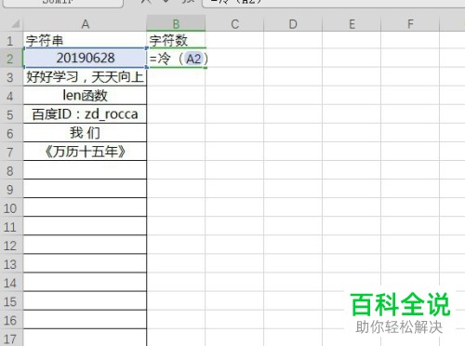Select column E header
This screenshot has width=465, height=346.
tap(352, 24)
